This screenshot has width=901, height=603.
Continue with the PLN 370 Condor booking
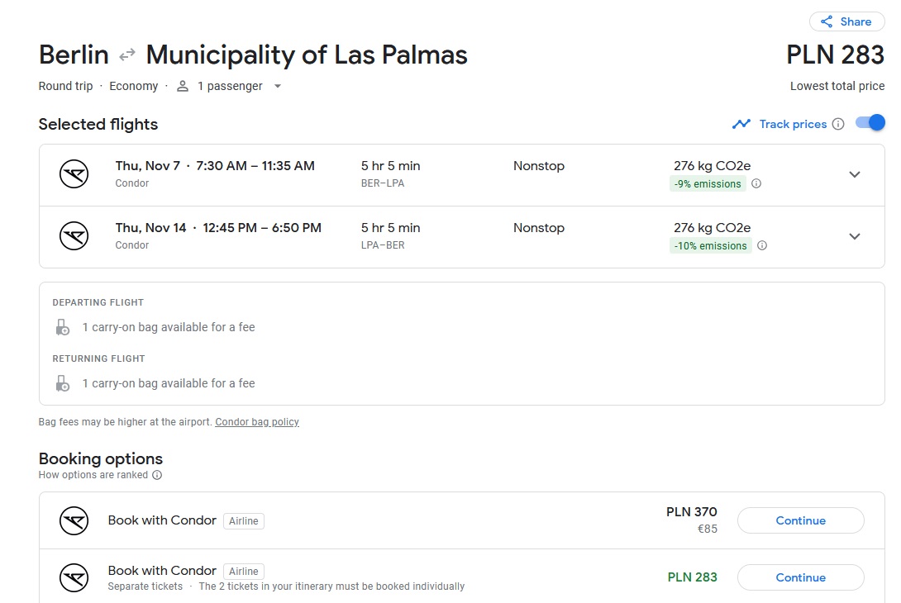coord(800,520)
